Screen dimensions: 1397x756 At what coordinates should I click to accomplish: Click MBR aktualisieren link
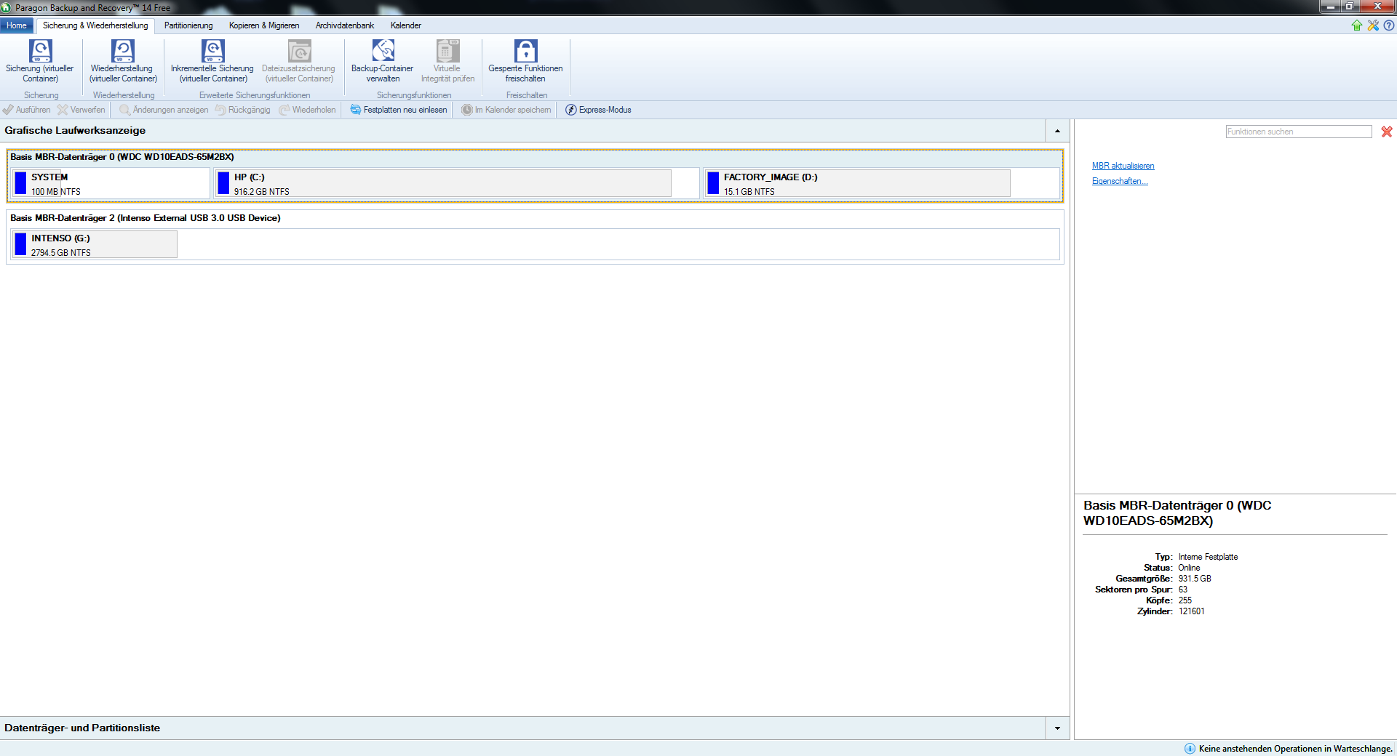click(x=1123, y=166)
